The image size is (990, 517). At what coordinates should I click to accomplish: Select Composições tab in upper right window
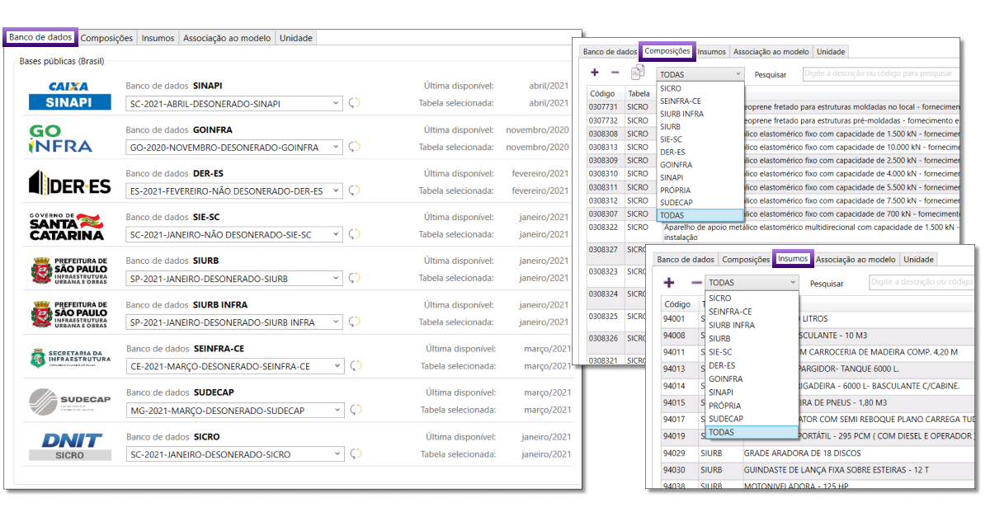pyautogui.click(x=667, y=51)
